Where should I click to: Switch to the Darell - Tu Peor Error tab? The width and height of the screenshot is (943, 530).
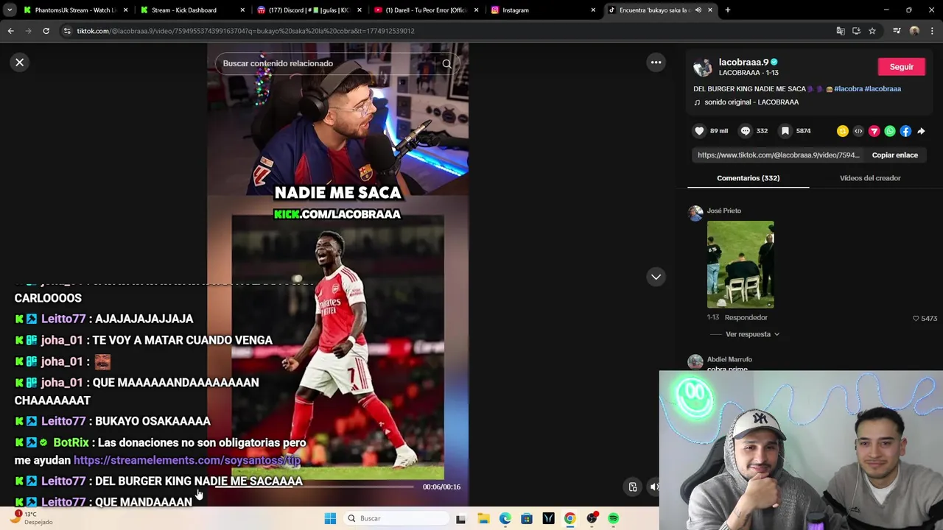tap(425, 10)
